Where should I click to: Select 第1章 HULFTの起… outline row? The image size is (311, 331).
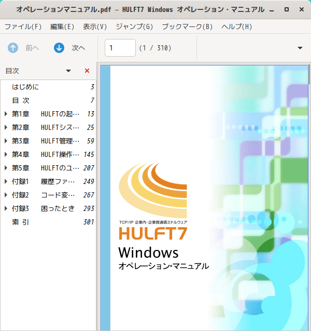coord(48,114)
